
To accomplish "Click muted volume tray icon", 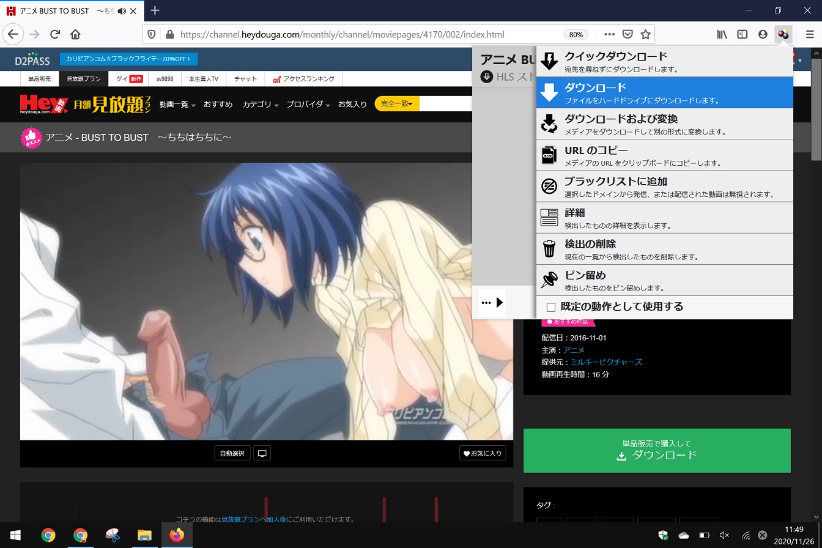I will tap(724, 536).
